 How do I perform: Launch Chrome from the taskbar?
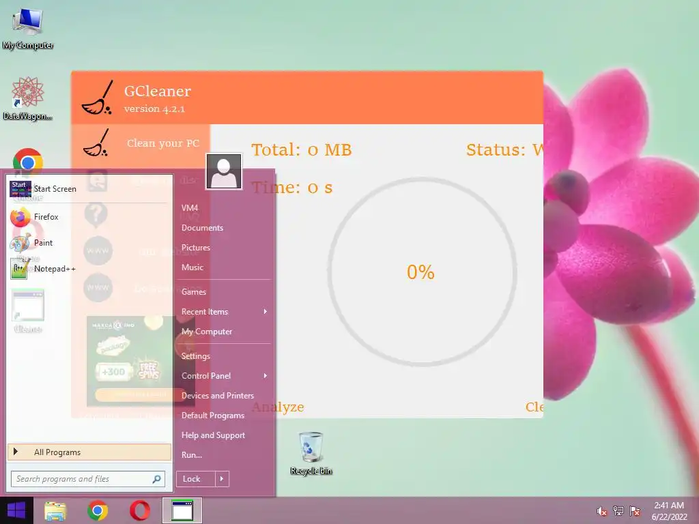tap(98, 510)
